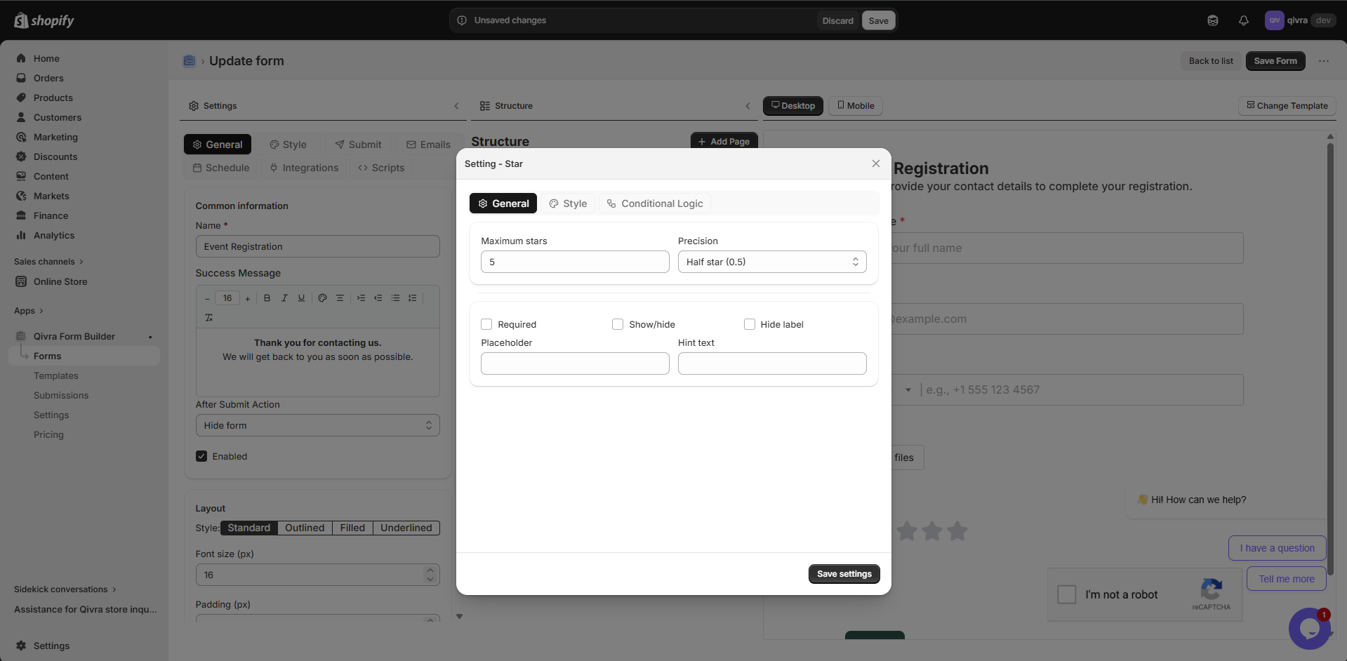
Task: Open Online Store sales channel
Action: [60, 281]
